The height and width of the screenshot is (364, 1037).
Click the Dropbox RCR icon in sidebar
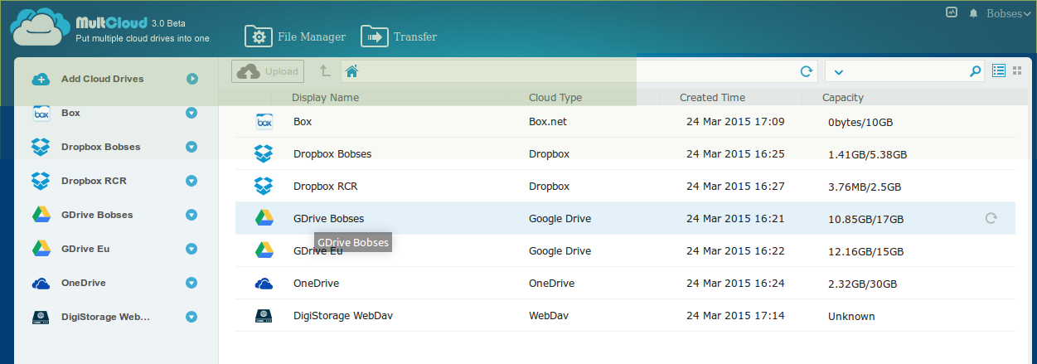pos(41,181)
